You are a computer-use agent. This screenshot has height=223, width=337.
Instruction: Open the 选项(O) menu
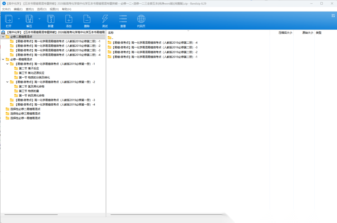point(42,9)
